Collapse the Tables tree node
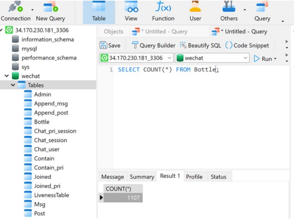 [13, 85]
